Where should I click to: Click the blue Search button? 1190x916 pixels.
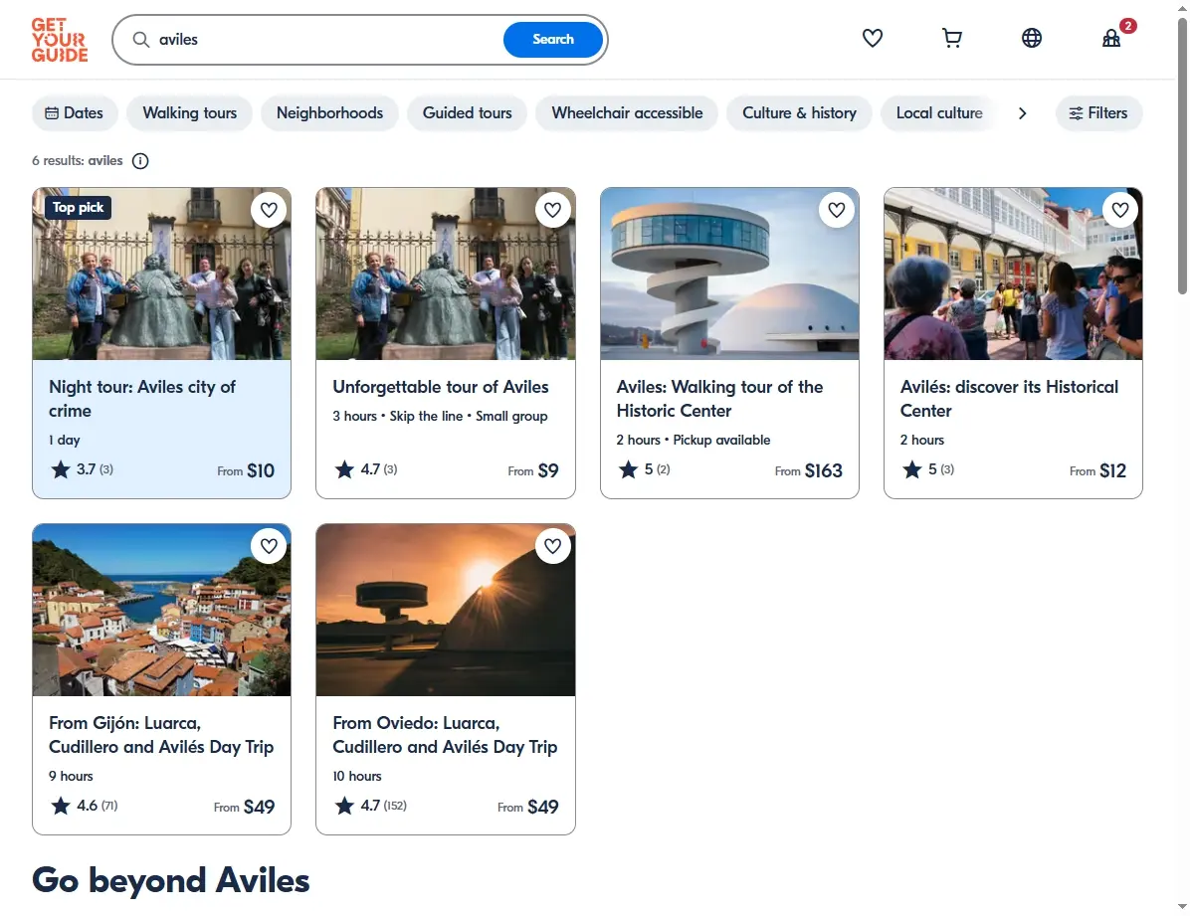552,40
